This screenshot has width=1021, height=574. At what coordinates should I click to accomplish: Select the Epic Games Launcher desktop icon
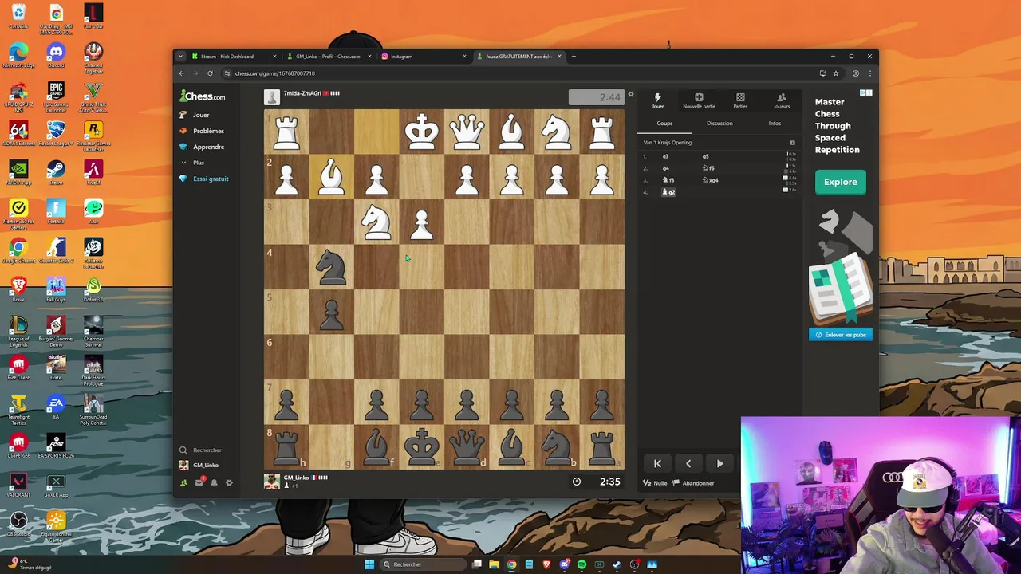(56, 95)
